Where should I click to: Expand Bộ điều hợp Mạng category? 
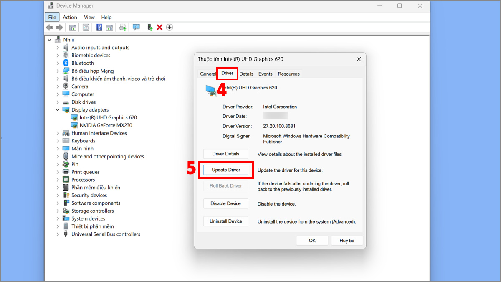tap(58, 71)
